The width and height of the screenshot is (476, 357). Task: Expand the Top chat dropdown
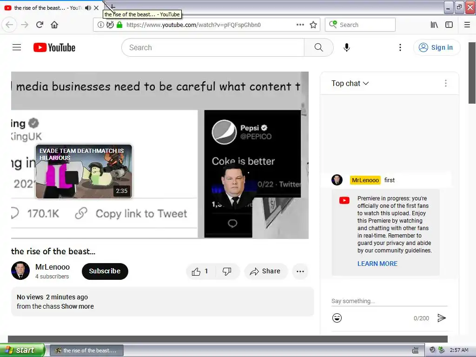[x=350, y=84]
